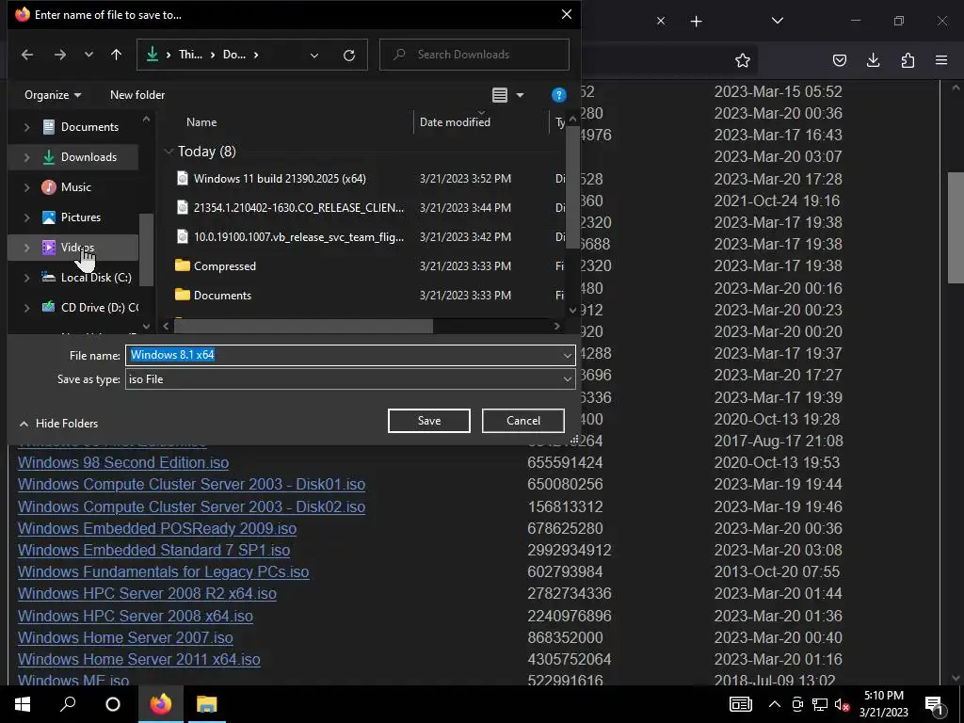Create a New folder
Image resolution: width=964 pixels, height=723 pixels.
(137, 95)
